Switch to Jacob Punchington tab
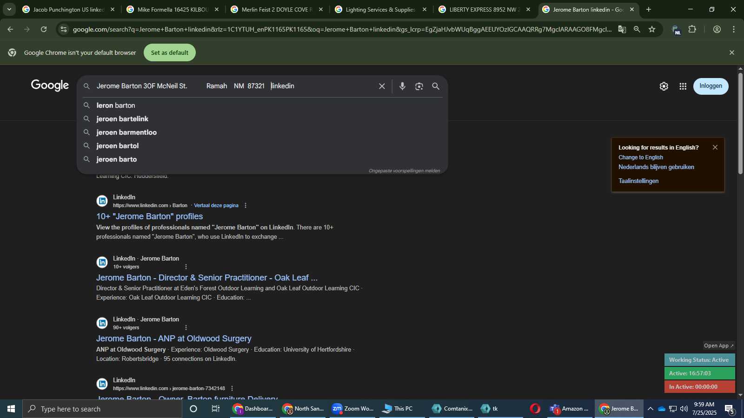This screenshot has height=418, width=744. 68,9
